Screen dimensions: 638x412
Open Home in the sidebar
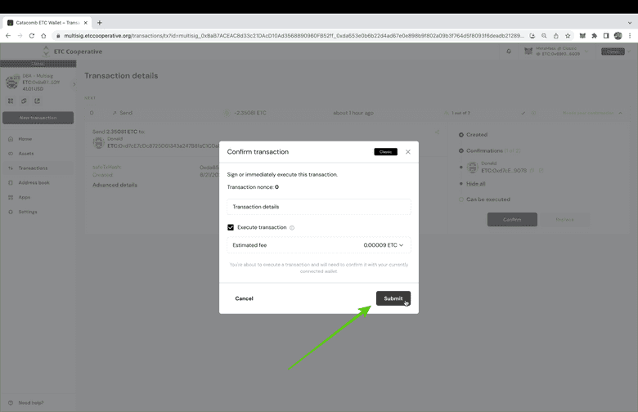(25, 139)
